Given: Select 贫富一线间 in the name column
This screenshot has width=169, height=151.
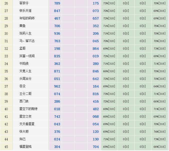Looking at the screenshot, I should [27, 56].
